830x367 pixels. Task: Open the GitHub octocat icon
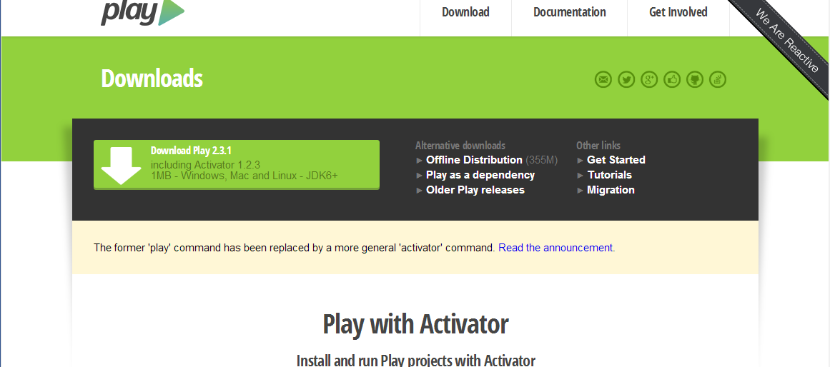click(695, 80)
